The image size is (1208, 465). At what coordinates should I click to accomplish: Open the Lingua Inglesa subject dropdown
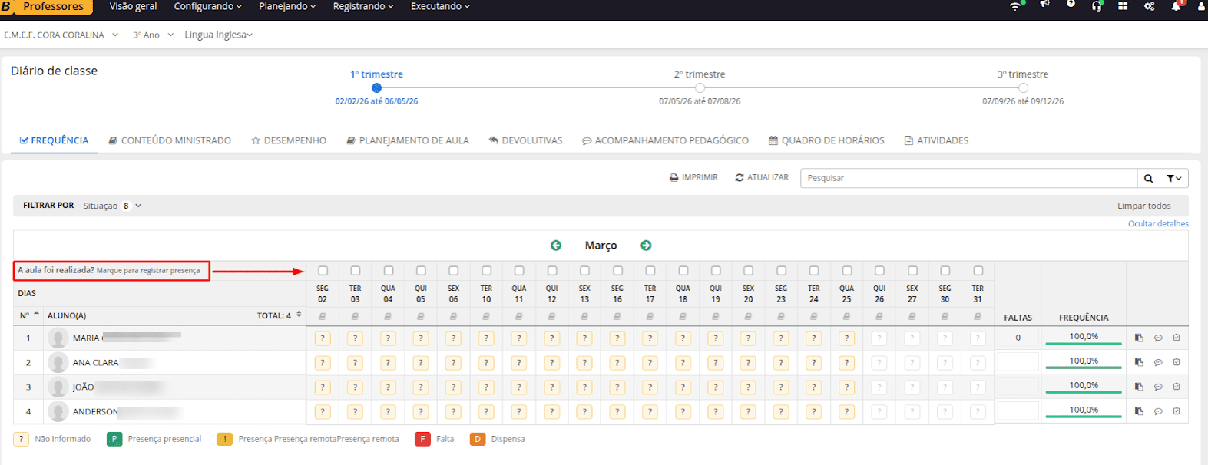click(x=218, y=35)
